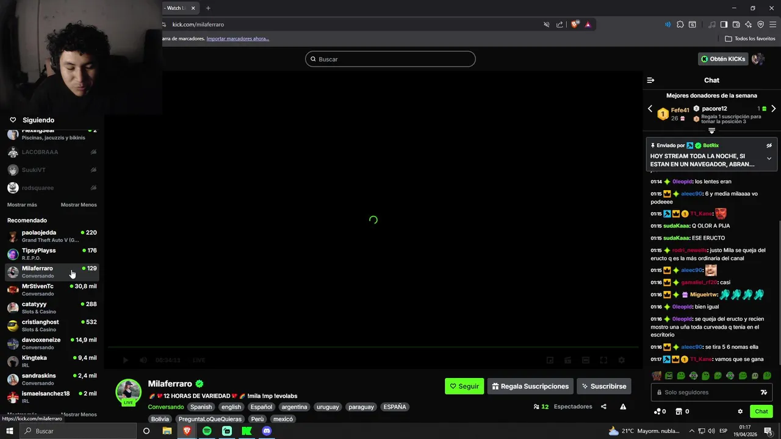Expand followed list with Mostrar más
Viewport: 781px width, 439px height.
(x=22, y=205)
